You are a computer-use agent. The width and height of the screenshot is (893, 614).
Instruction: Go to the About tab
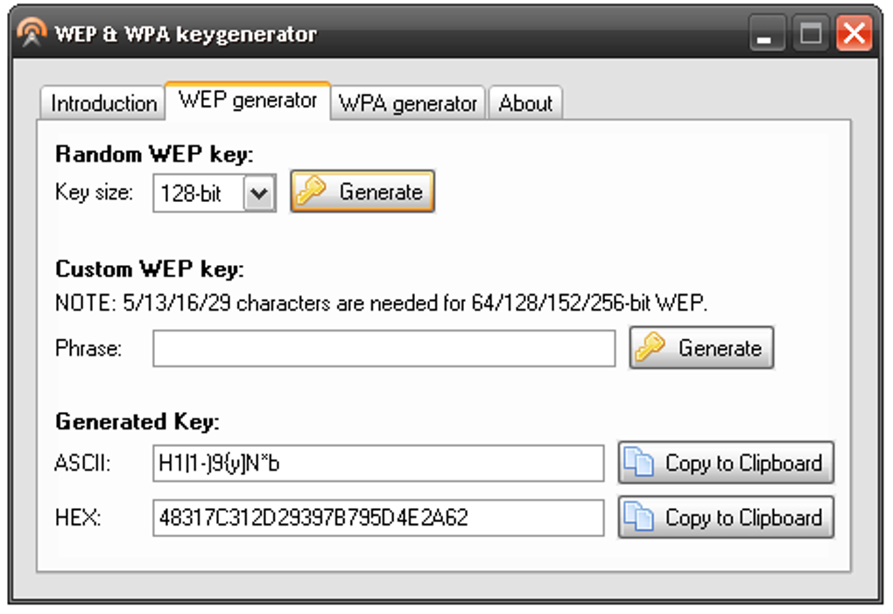tap(525, 103)
